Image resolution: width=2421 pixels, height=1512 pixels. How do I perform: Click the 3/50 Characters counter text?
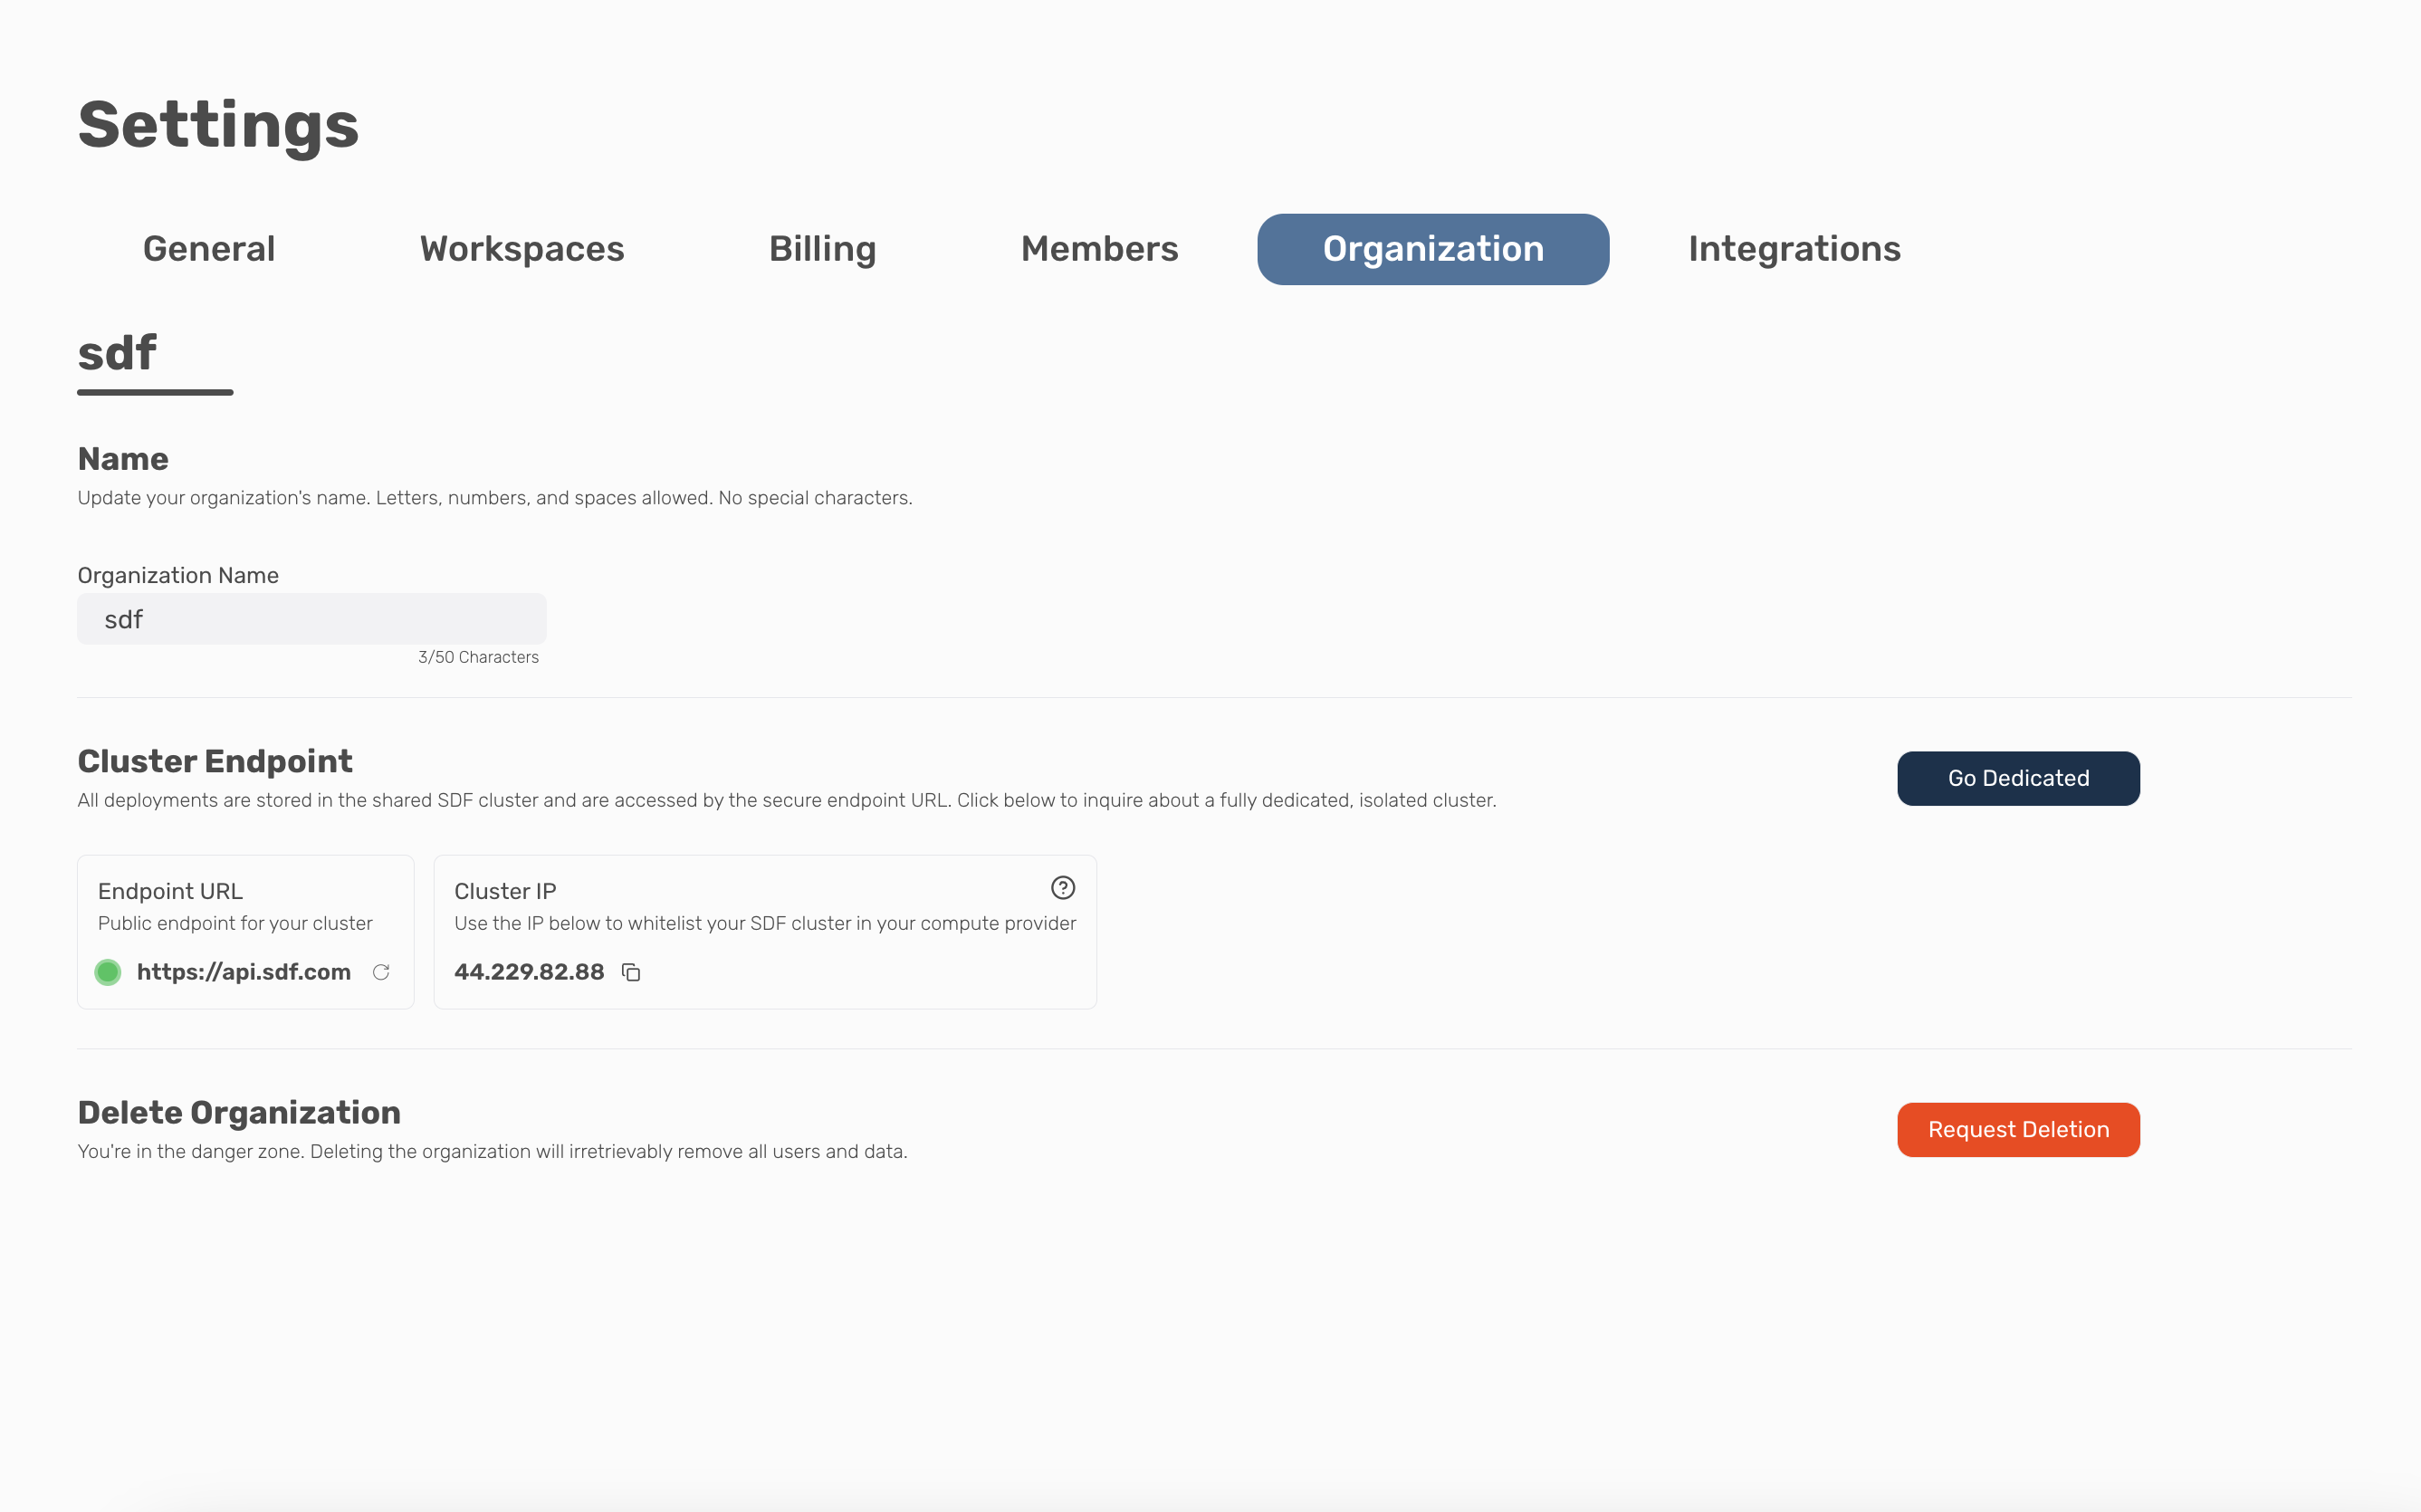(478, 657)
